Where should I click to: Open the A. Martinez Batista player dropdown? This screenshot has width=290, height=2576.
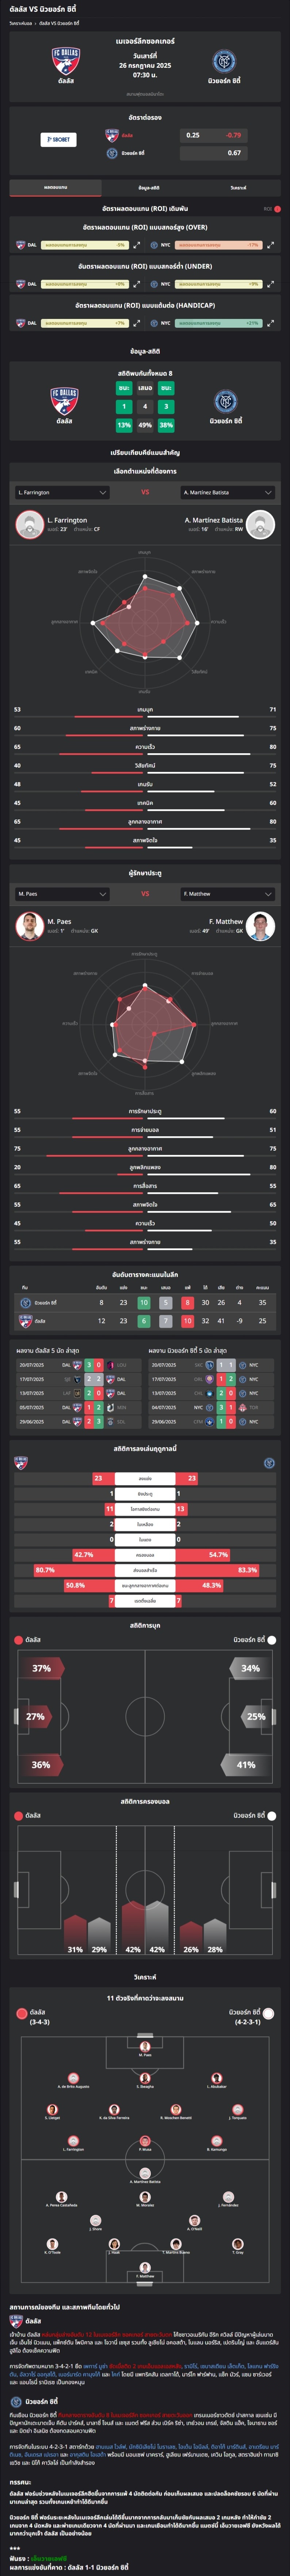click(x=227, y=492)
